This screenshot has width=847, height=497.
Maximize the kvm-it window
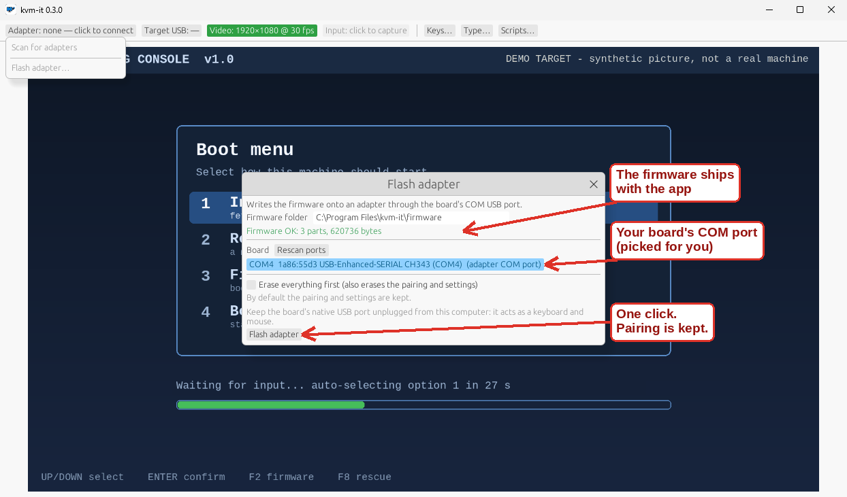pos(800,10)
